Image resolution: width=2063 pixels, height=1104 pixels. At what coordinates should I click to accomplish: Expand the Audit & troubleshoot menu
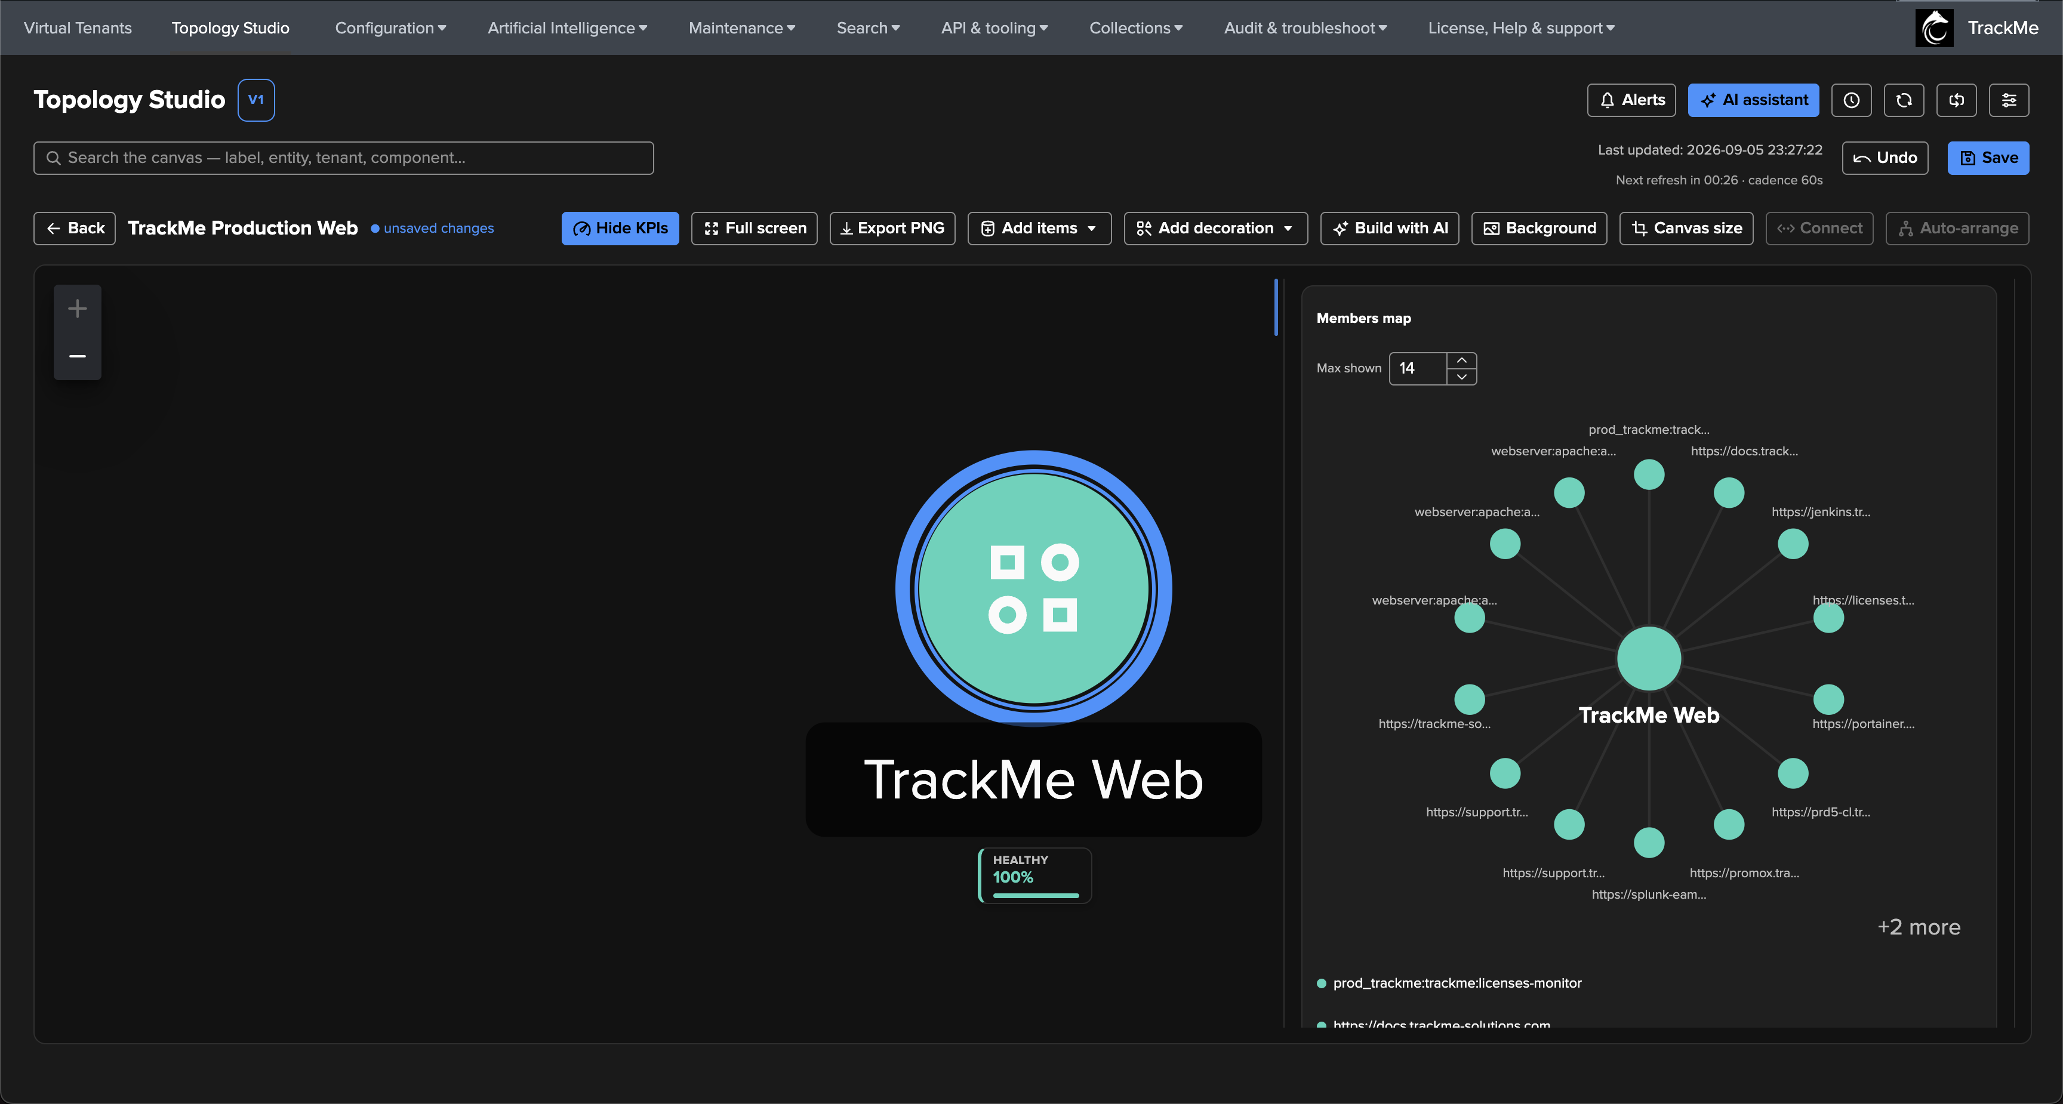tap(1304, 28)
